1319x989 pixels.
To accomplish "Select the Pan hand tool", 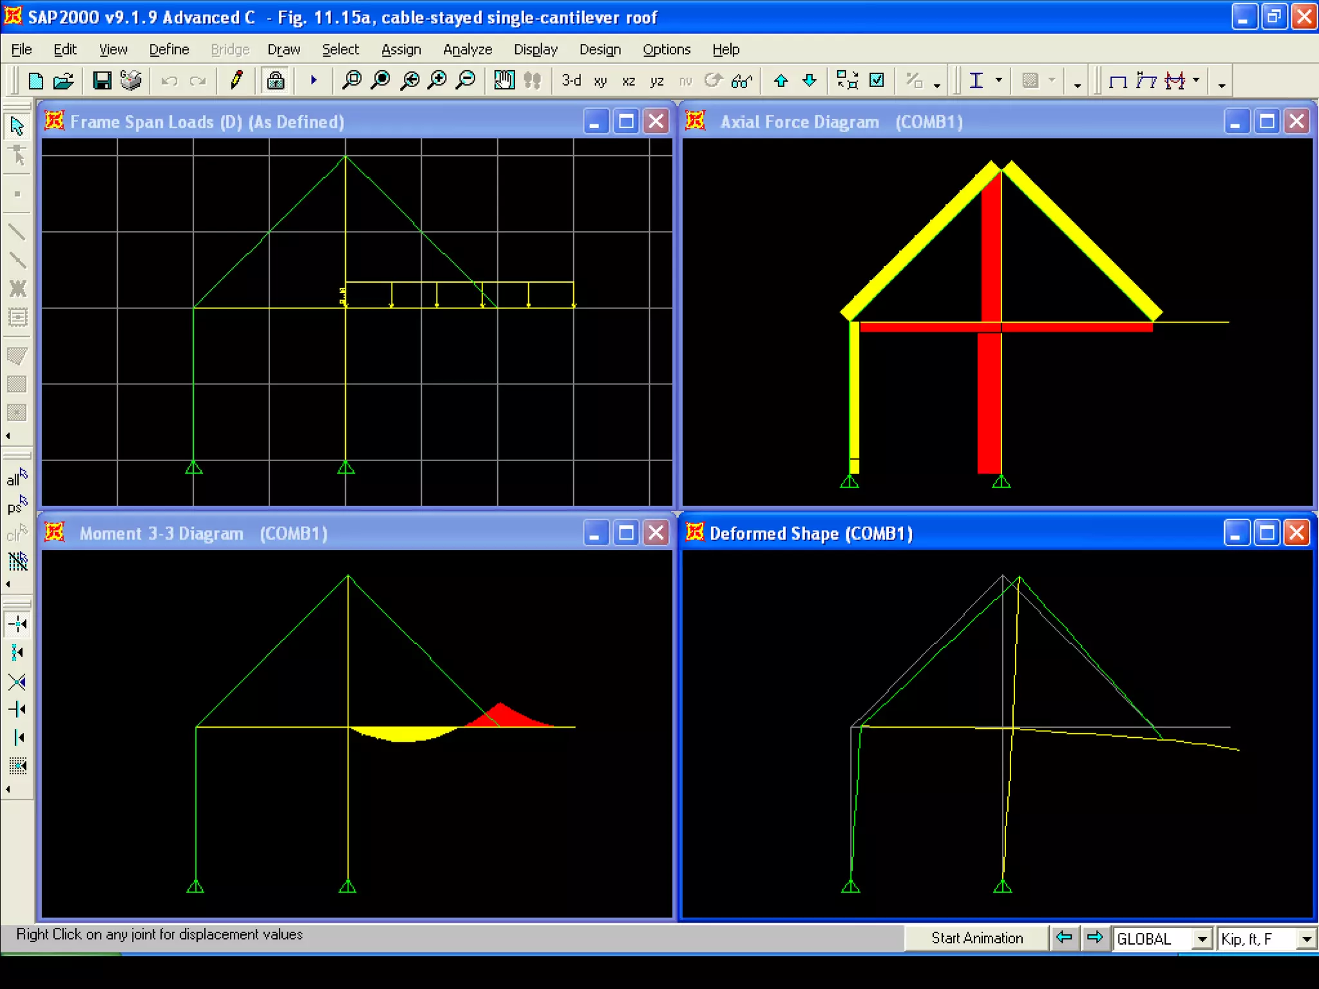I will [504, 80].
